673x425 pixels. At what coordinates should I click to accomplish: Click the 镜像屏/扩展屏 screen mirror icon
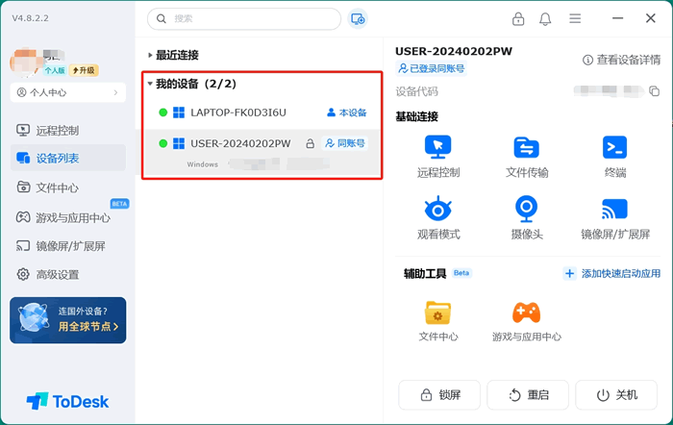(x=615, y=210)
